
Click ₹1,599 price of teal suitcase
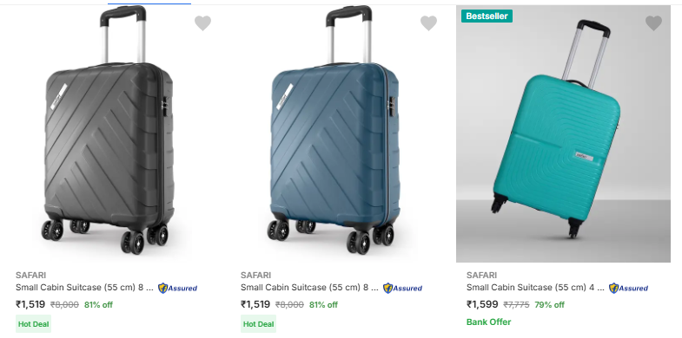tap(482, 304)
